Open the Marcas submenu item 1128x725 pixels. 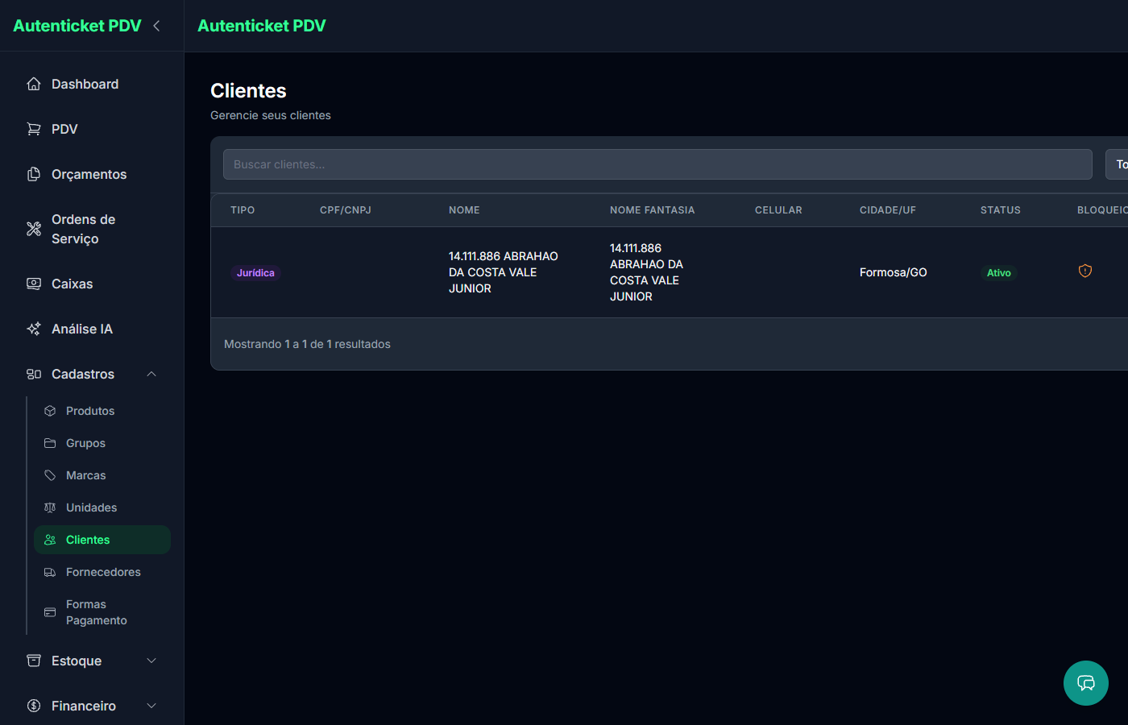point(85,475)
